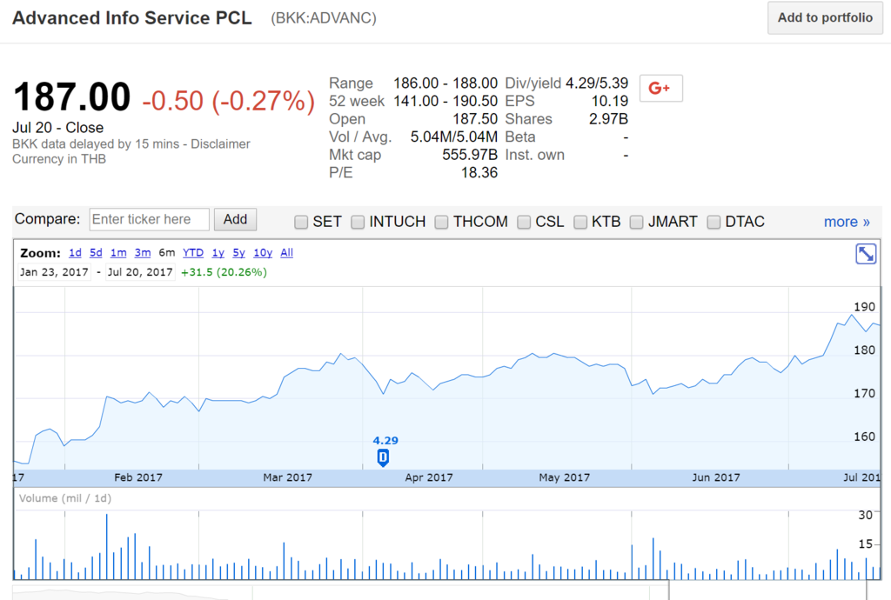Enable JMART comparison checkbox
Image resolution: width=891 pixels, height=600 pixels.
636,222
